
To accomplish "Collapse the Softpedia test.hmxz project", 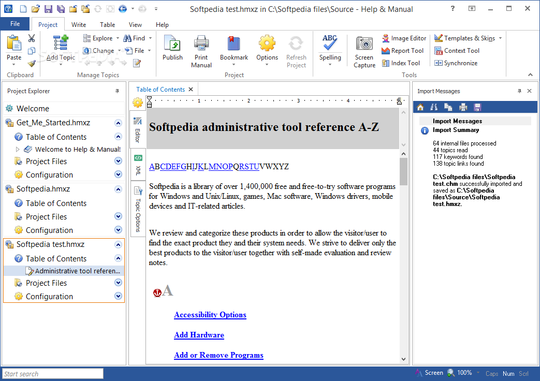I will [118, 244].
